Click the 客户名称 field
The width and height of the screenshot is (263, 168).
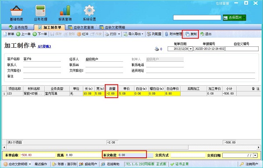tap(42, 59)
